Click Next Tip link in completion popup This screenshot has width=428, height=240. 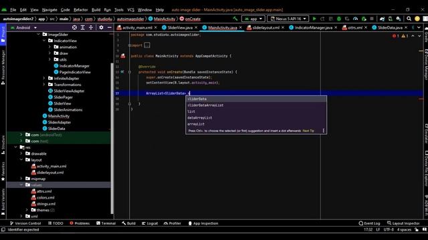308,131
